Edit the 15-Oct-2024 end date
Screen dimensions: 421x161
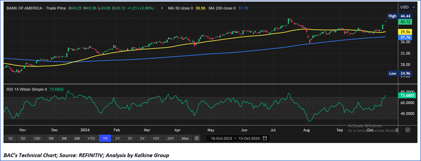point(249,138)
